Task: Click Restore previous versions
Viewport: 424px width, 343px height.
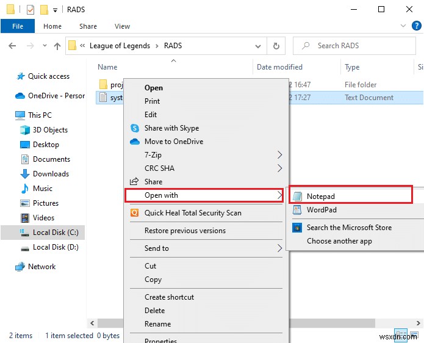Action: [185, 231]
